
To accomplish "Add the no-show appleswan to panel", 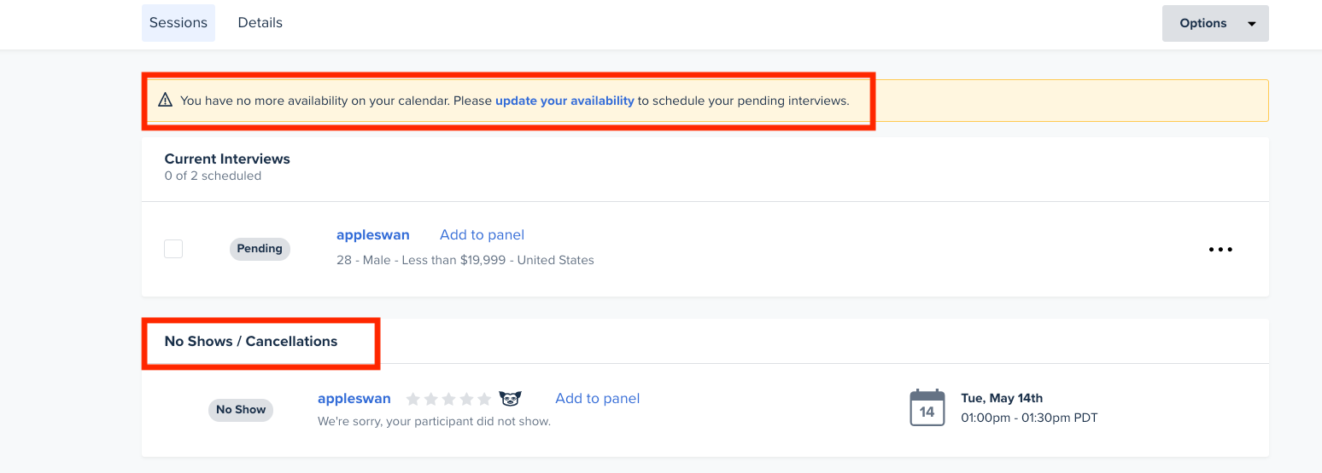I will pos(597,398).
